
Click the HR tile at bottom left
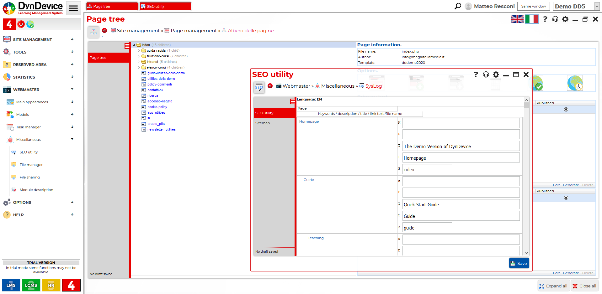[x=51, y=285]
